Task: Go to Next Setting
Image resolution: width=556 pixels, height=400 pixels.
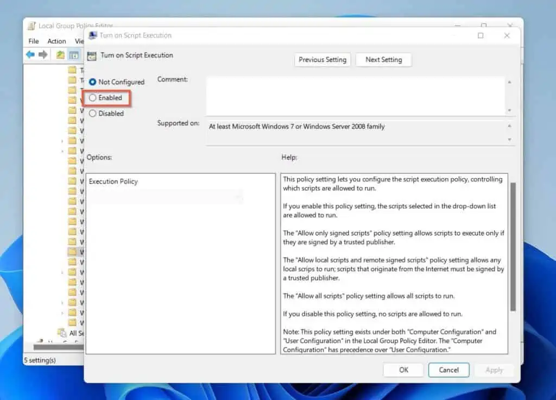Action: coord(384,60)
